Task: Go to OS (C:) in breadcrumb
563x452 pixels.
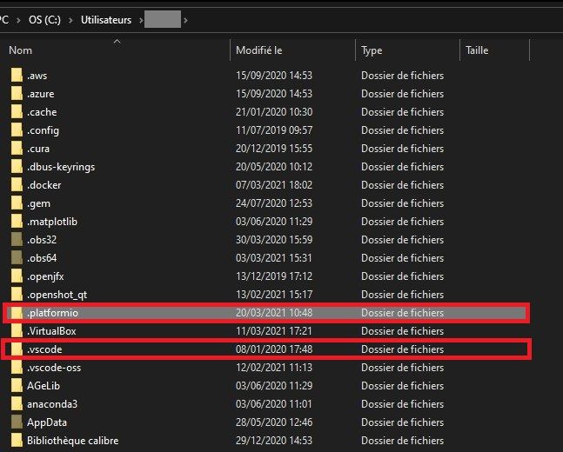Action: (44, 20)
